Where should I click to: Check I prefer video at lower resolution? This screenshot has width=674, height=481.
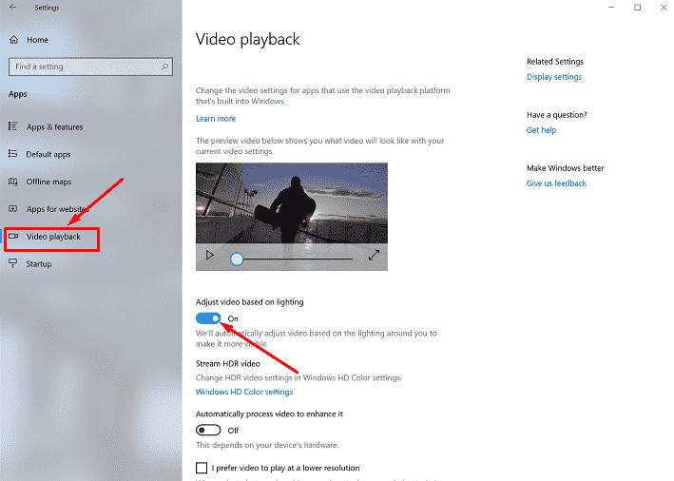[x=202, y=468]
